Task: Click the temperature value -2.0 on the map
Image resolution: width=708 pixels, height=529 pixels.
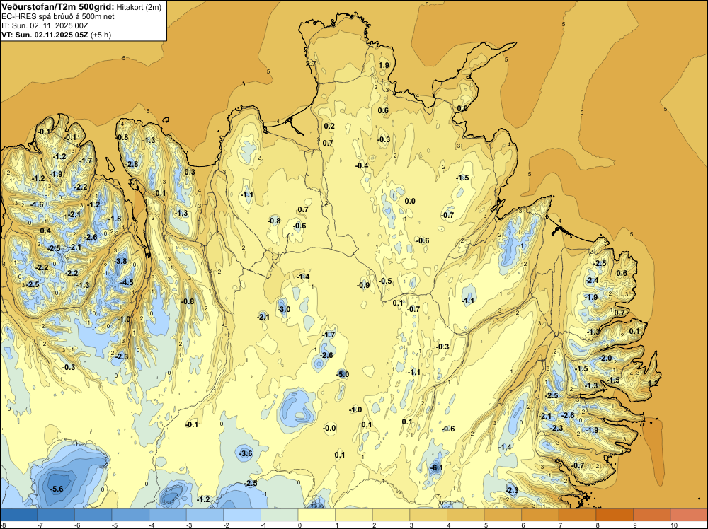Action: (605, 358)
